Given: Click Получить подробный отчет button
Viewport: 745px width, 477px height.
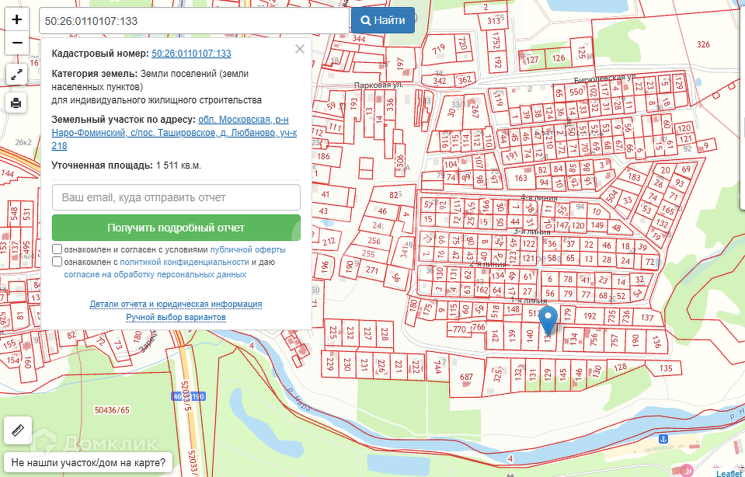Looking at the screenshot, I should point(176,228).
